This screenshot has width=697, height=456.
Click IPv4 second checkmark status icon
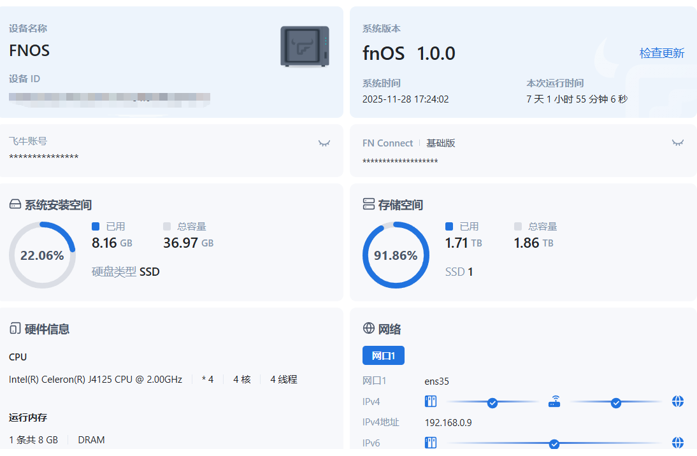tap(615, 403)
